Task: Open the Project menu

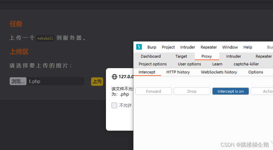Action: click(168, 47)
